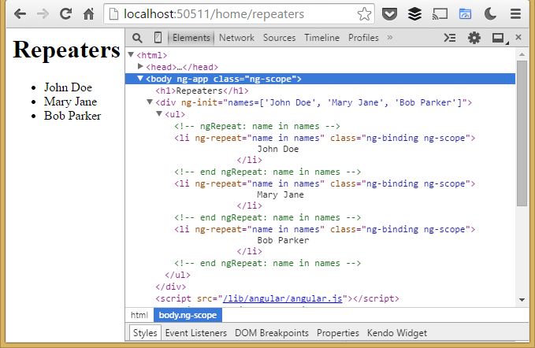The height and width of the screenshot is (348, 535).
Task: Show more DevTools tabs
Action: [390, 38]
